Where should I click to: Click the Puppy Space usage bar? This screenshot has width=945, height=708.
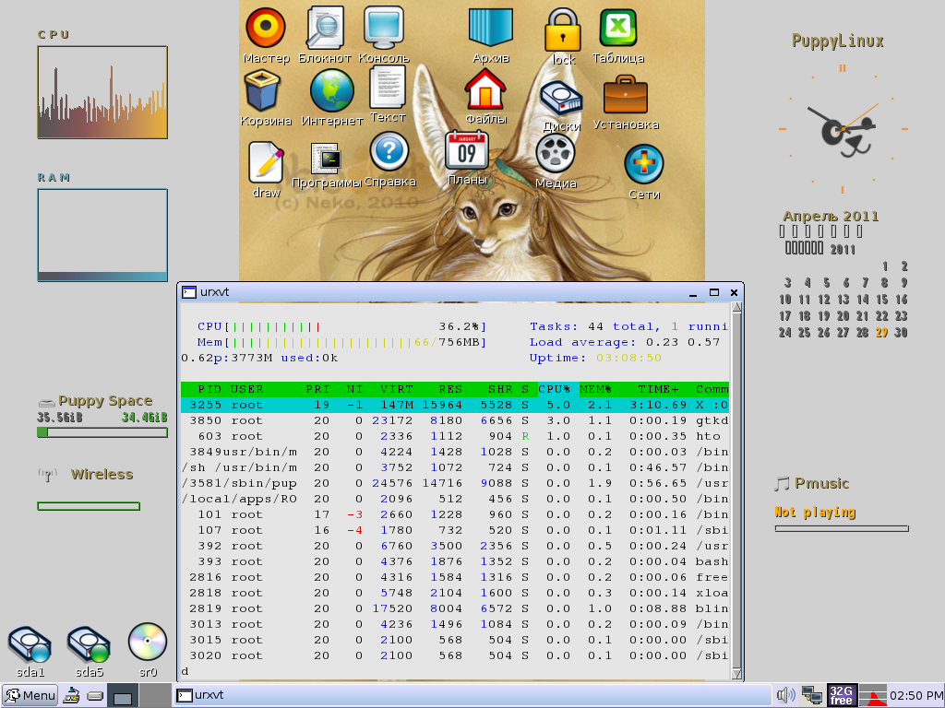(x=102, y=432)
